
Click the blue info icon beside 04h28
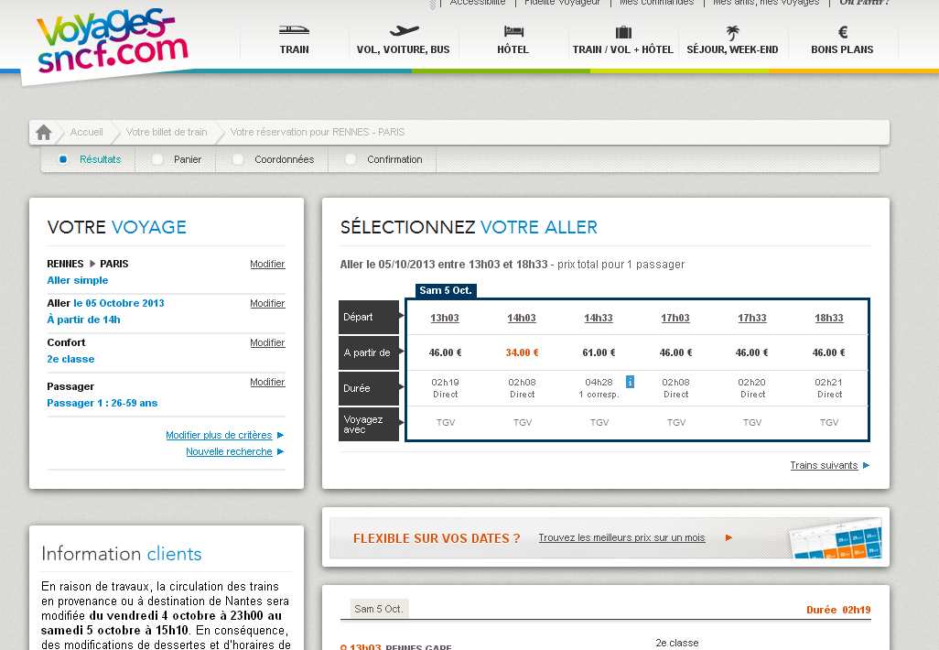pyautogui.click(x=630, y=382)
